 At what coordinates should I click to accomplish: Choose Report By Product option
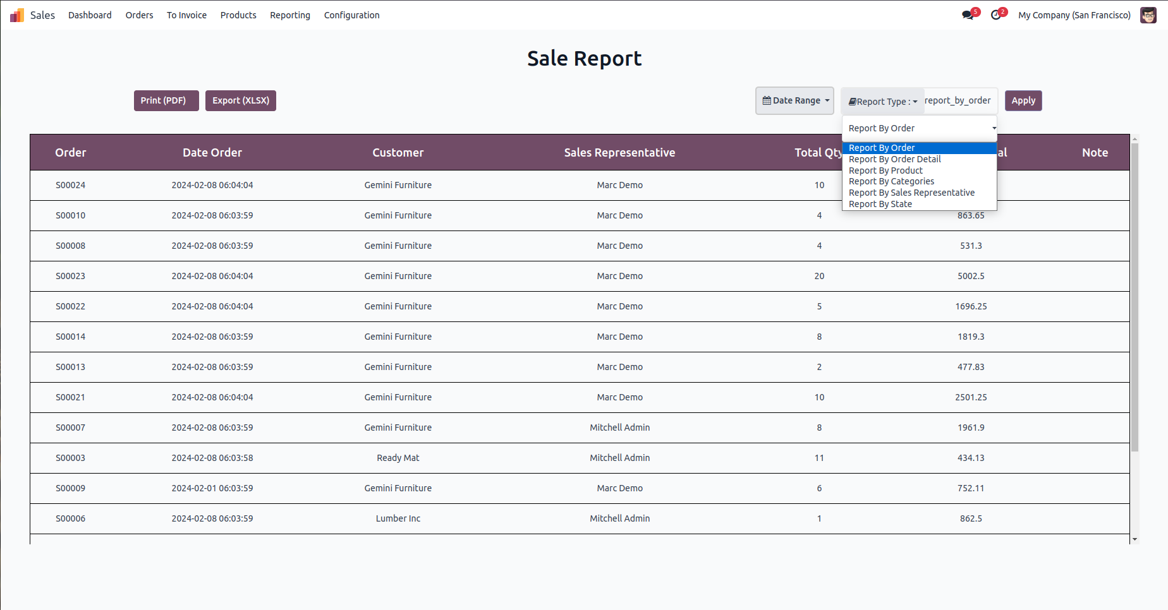885,170
